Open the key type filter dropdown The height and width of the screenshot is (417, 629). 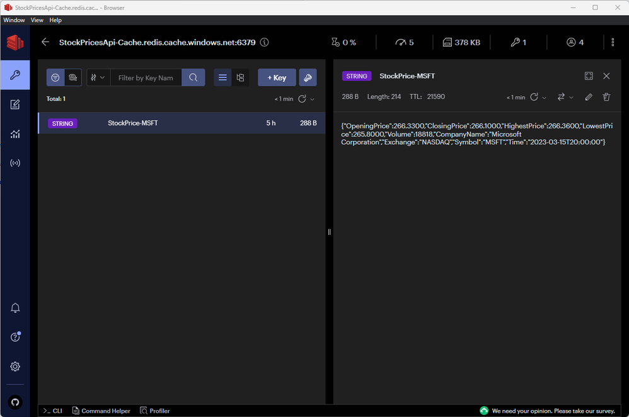pos(98,77)
